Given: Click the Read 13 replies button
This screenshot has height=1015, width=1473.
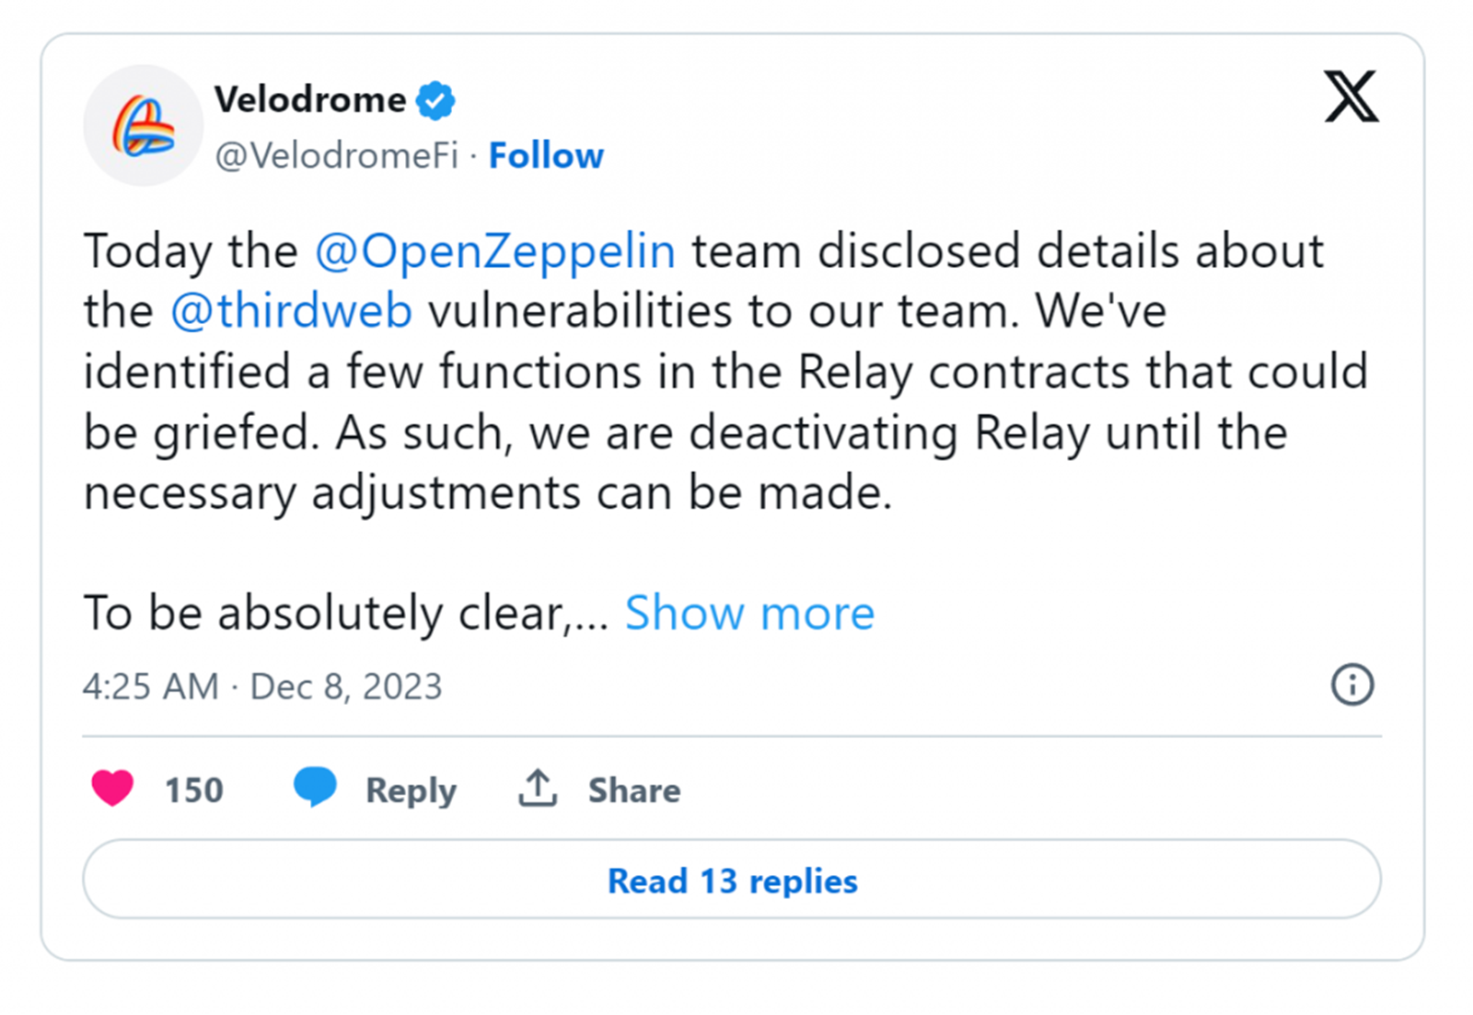Looking at the screenshot, I should tap(732, 880).
